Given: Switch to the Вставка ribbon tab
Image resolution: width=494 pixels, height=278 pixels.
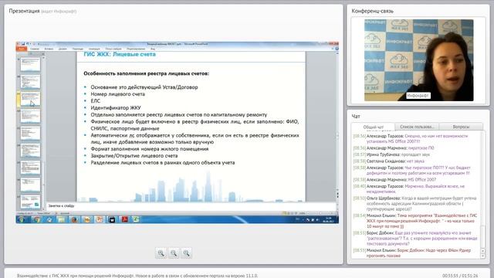Looking at the screenshot, I should (x=49, y=49).
